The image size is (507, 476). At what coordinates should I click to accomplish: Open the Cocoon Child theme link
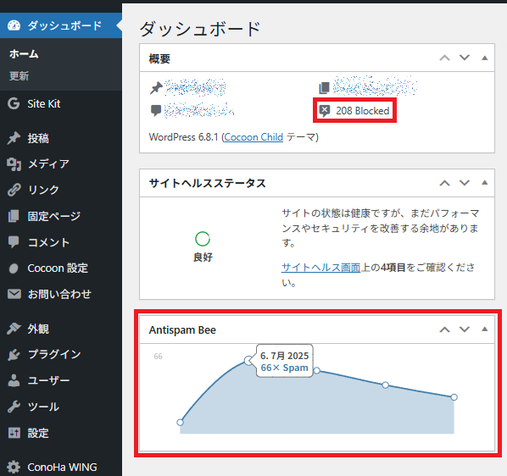click(253, 137)
